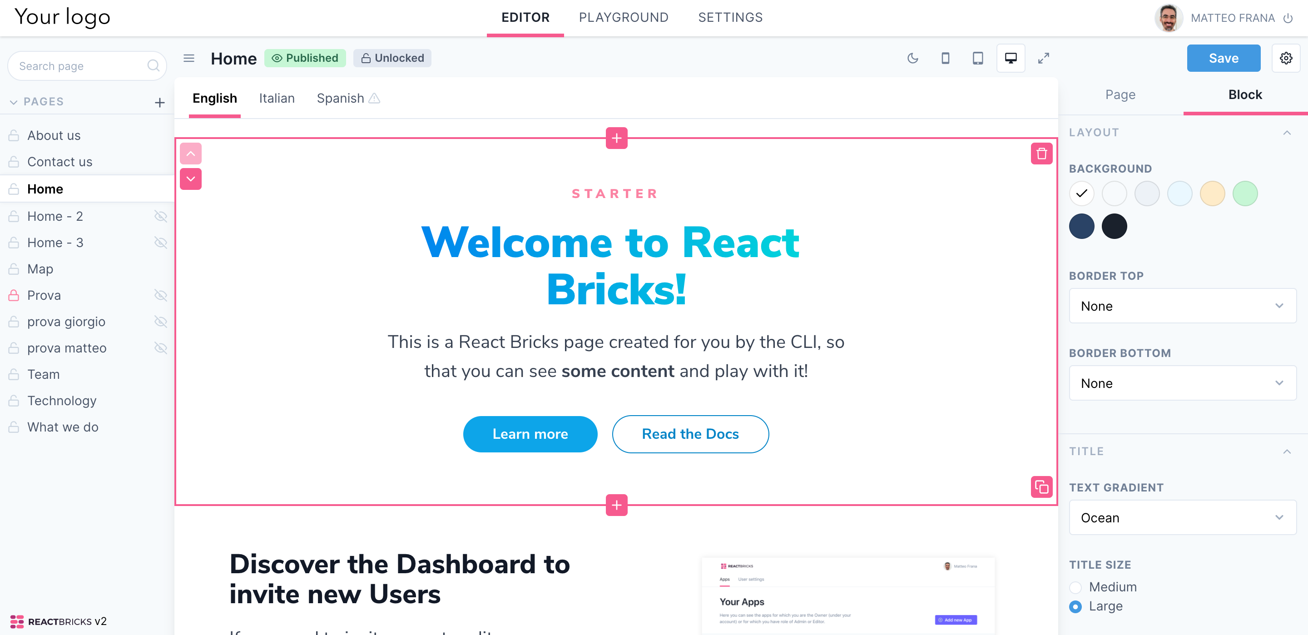Switch to mobile preview mode
This screenshot has width=1308, height=635.
[x=946, y=58]
